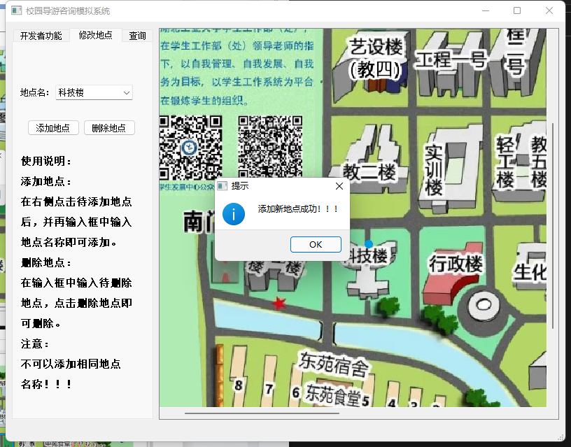This screenshot has width=571, height=447.
Task: Click the right QR code on map
Action: (270, 147)
